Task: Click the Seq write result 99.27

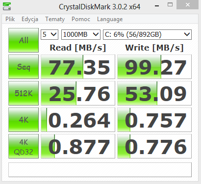Action: 154,67
